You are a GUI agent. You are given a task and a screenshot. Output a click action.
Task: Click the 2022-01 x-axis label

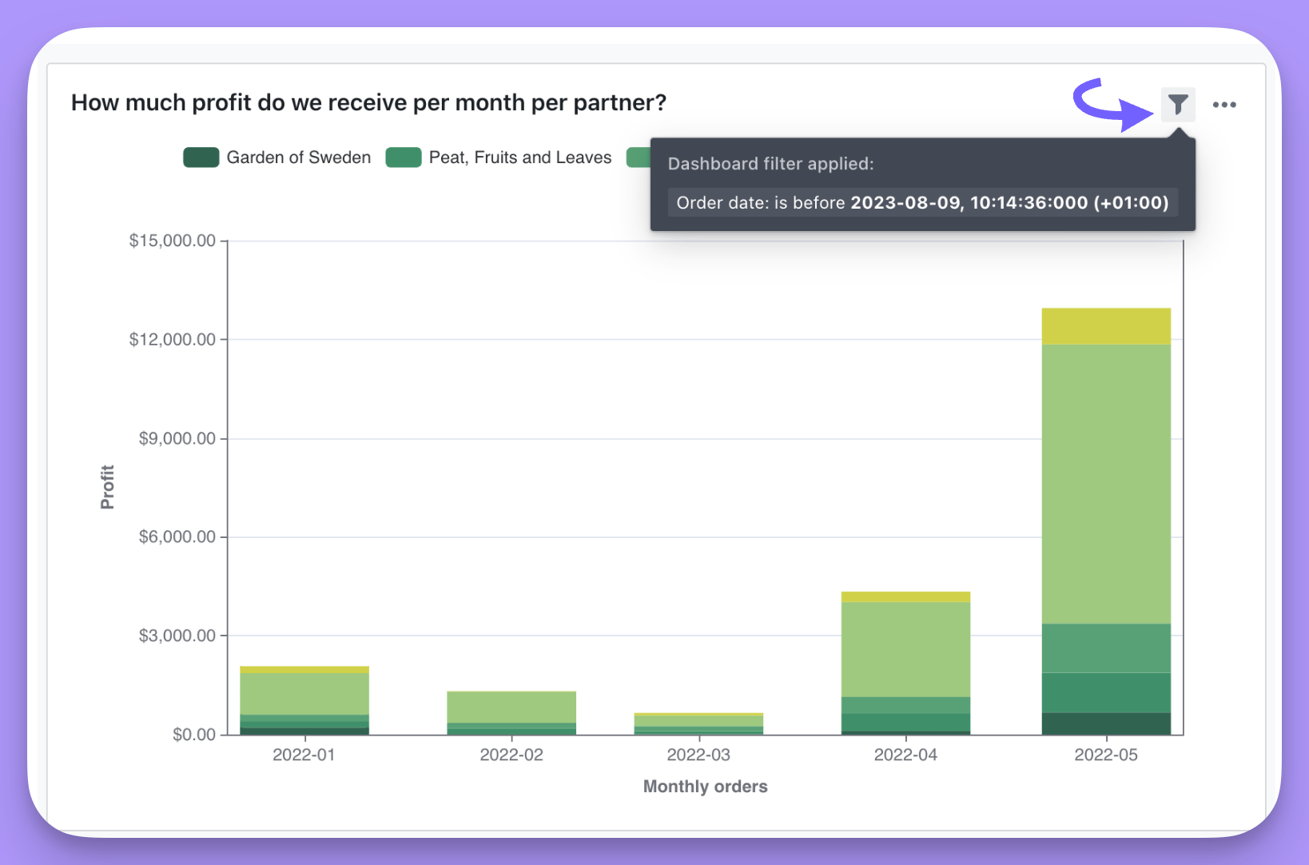point(304,755)
